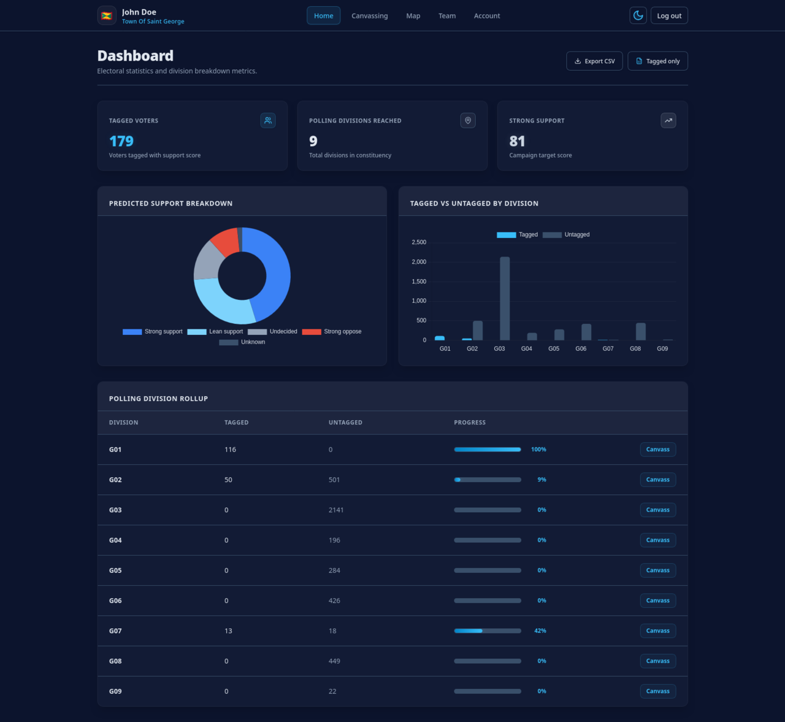Log out of the account
The width and height of the screenshot is (785, 722).
tap(669, 16)
